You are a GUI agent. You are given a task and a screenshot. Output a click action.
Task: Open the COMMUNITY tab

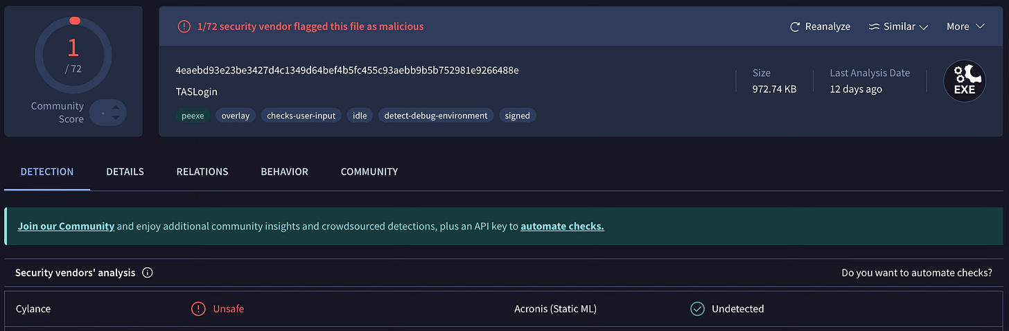pyautogui.click(x=369, y=172)
